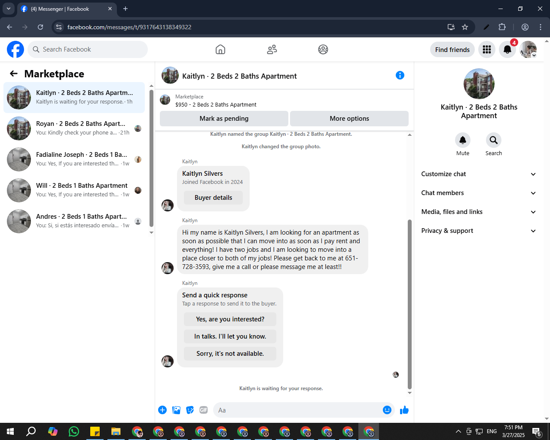Open Windows Start menu
This screenshot has width=550, height=440.
10,431
